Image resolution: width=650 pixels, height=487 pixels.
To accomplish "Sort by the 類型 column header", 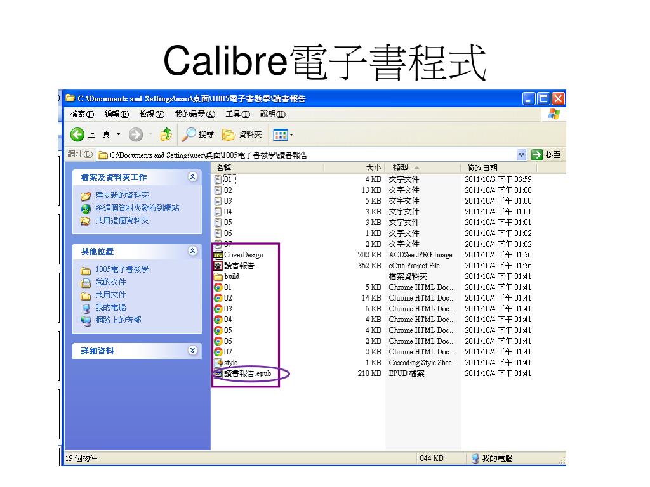I will click(422, 167).
